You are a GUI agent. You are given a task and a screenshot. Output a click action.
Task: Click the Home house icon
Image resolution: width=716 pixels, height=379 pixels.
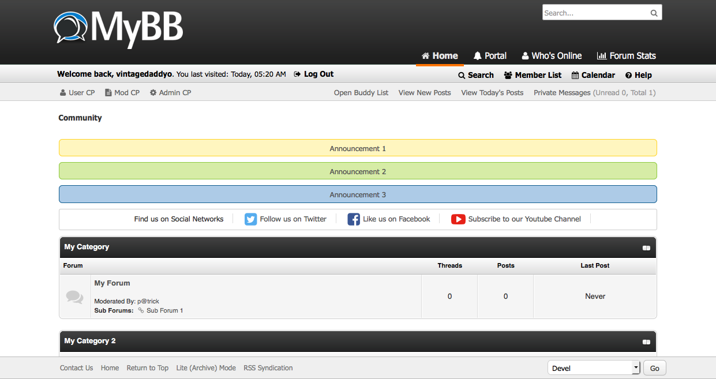[x=426, y=56]
